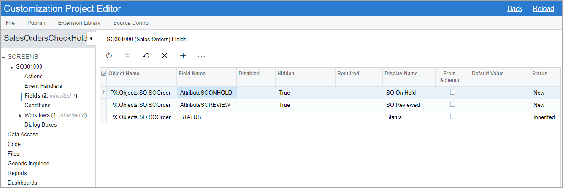Click the Reload link in the header

coord(543,8)
